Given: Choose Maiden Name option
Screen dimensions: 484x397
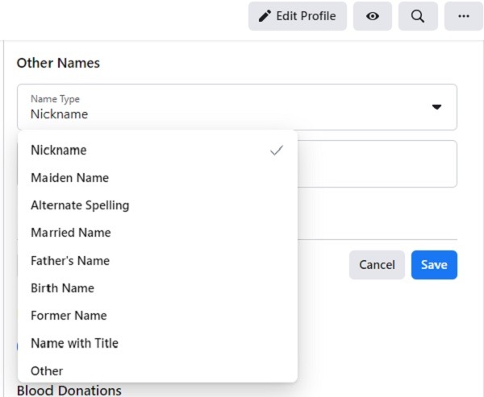Looking at the screenshot, I should [x=157, y=178].
